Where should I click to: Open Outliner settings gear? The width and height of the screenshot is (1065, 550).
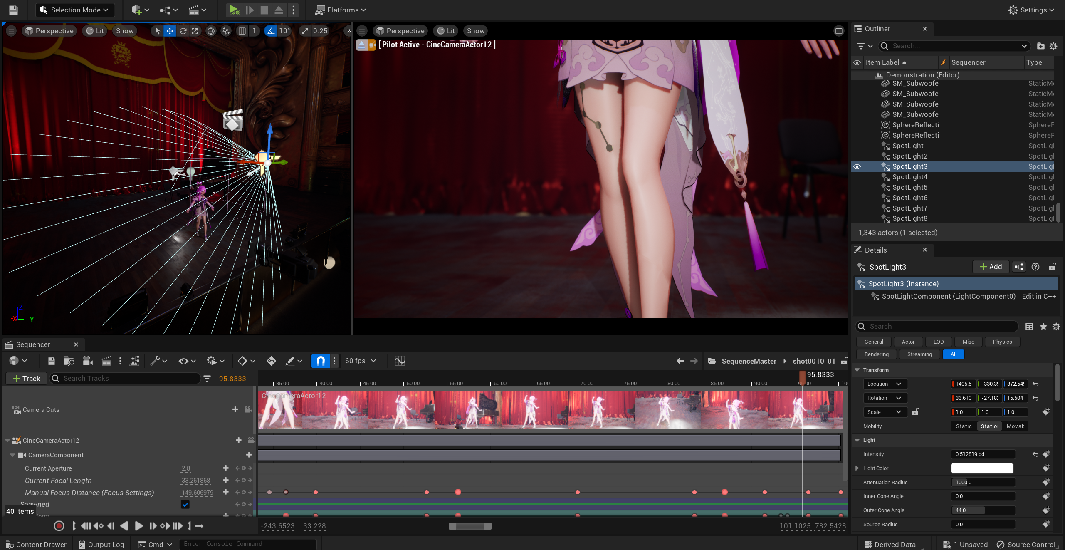pos(1053,46)
